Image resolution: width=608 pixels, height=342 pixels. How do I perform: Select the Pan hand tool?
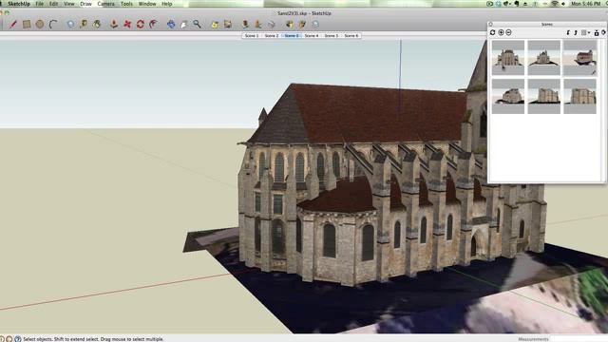(x=184, y=25)
